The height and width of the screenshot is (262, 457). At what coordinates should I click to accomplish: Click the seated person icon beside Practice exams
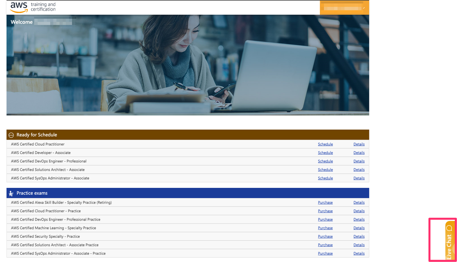(11, 193)
